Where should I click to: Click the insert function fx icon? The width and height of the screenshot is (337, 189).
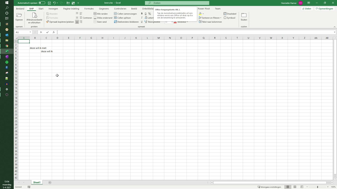pos(54,32)
